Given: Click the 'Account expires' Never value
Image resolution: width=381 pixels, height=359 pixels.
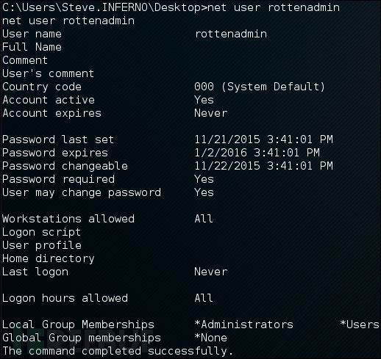Looking at the screenshot, I should (211, 113).
